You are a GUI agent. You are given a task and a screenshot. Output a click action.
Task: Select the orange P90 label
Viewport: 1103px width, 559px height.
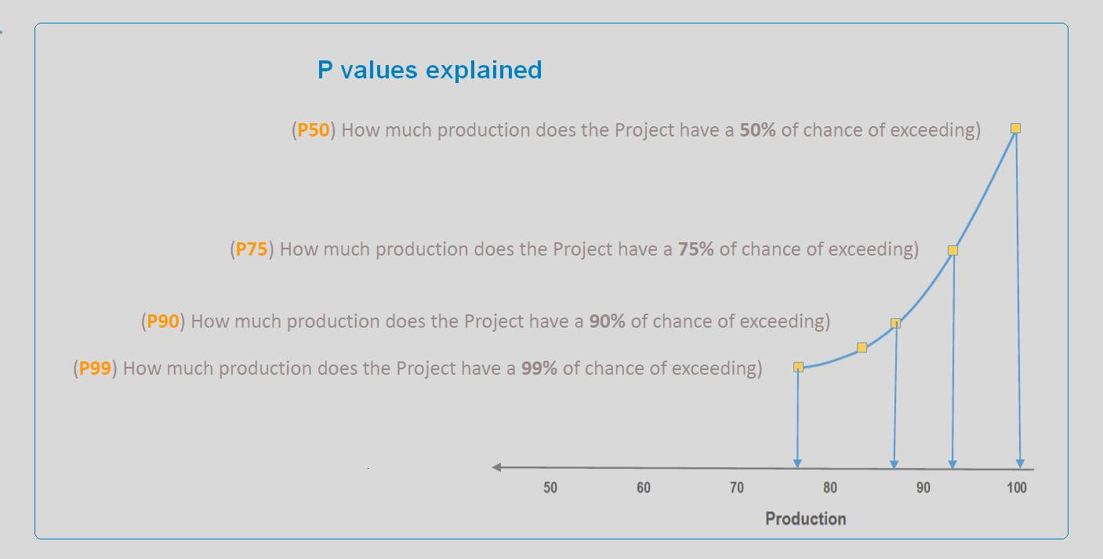164,321
